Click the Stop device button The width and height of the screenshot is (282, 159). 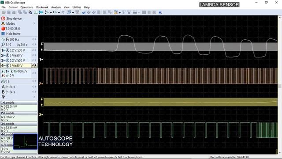coord(11,19)
